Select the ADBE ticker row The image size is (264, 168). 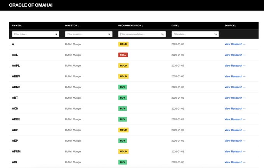point(16,119)
